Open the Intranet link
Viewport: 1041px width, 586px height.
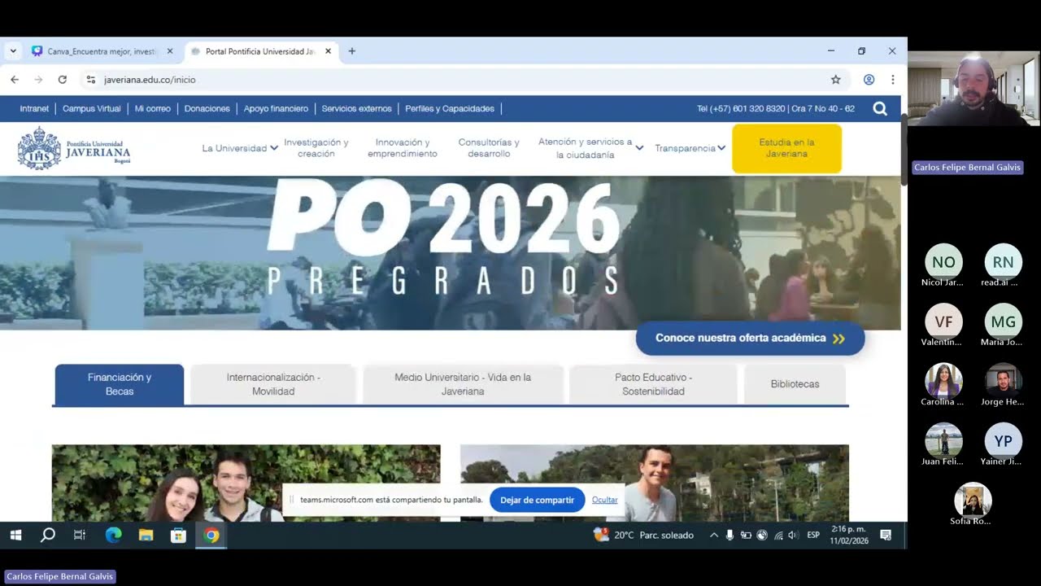34,108
